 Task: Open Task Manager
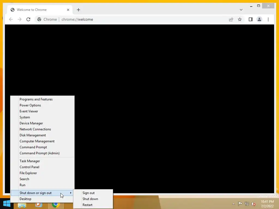pos(43,161)
